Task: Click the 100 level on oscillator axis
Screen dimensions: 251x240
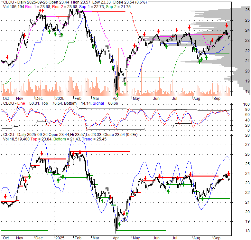Action: click(x=246, y=104)
